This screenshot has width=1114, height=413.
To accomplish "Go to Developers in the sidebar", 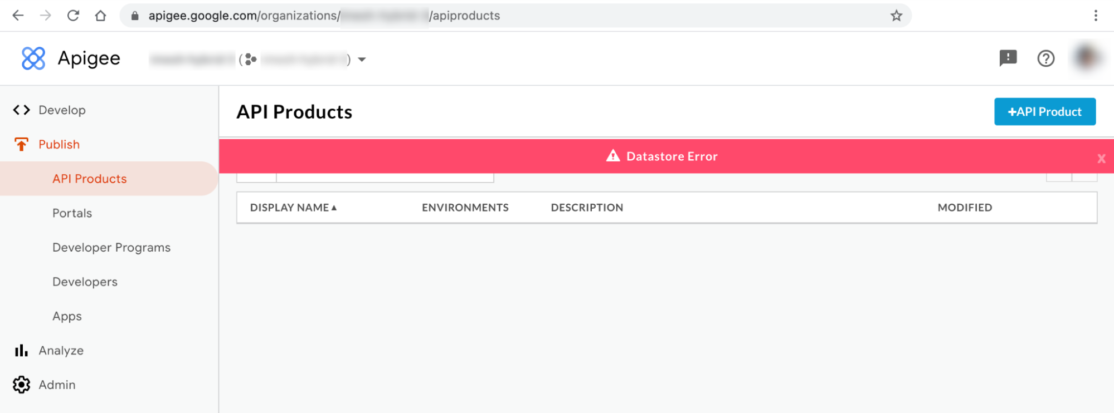I will [85, 282].
